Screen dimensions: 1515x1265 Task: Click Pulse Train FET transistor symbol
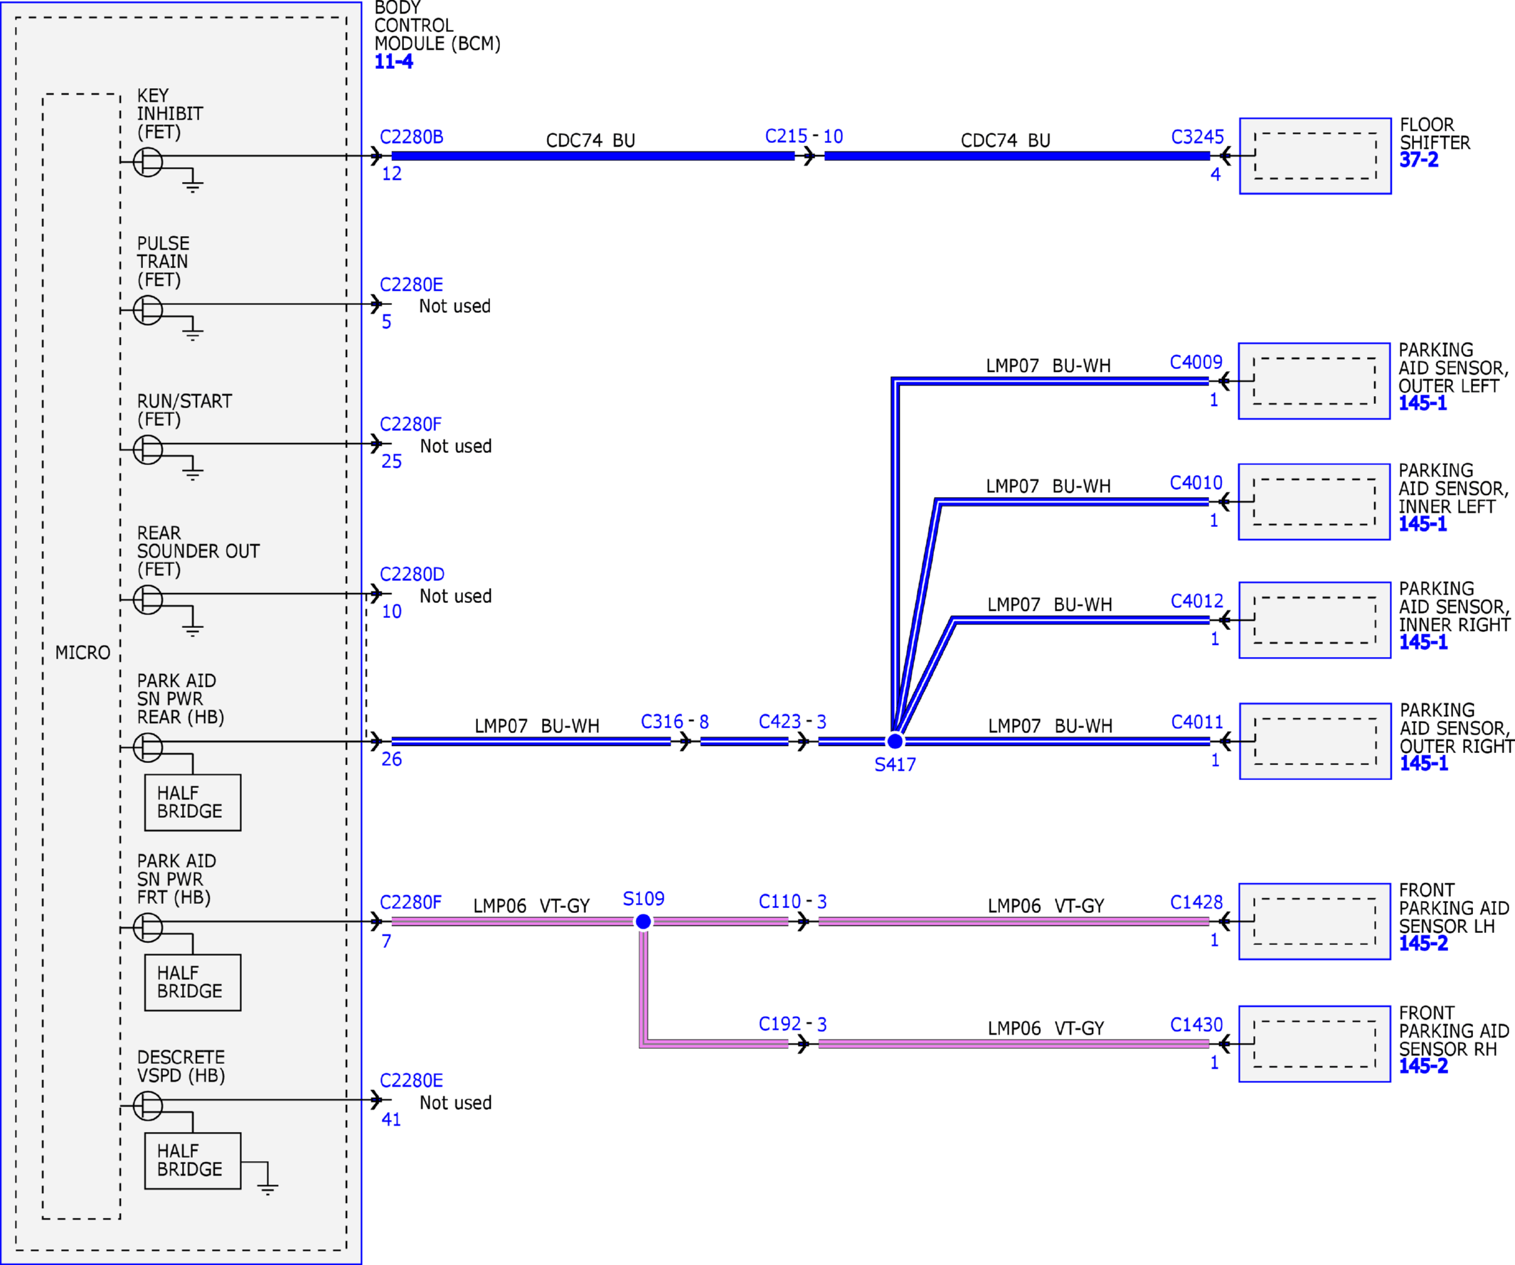[x=148, y=310]
